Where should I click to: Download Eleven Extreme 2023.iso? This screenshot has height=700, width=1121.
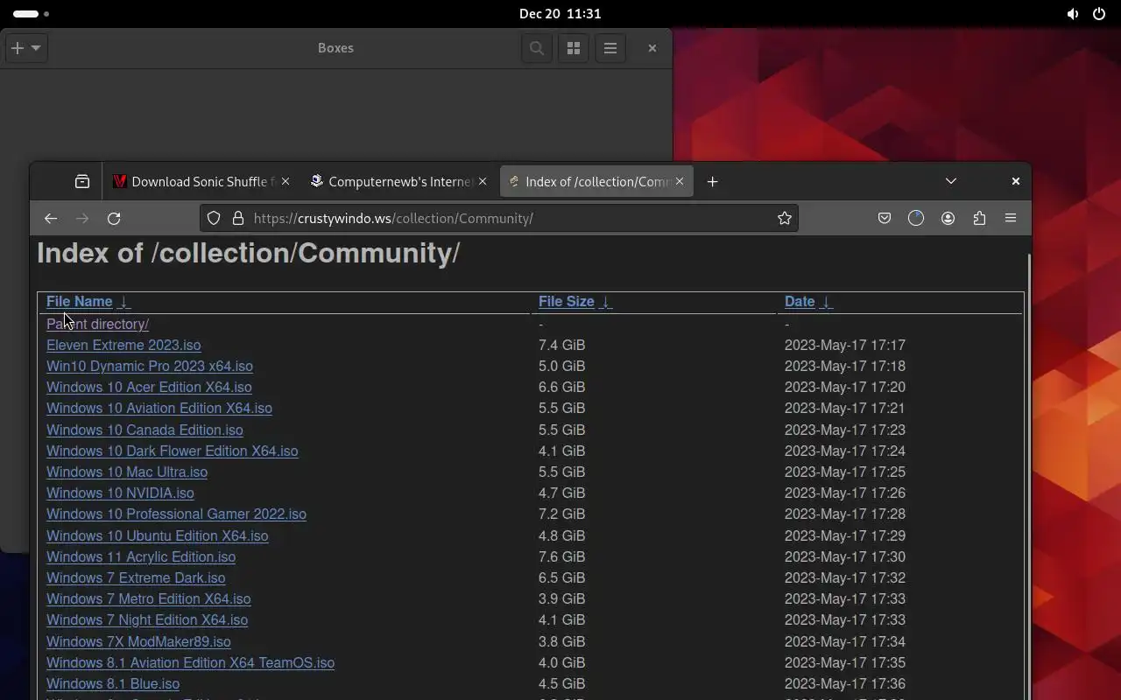(x=123, y=346)
